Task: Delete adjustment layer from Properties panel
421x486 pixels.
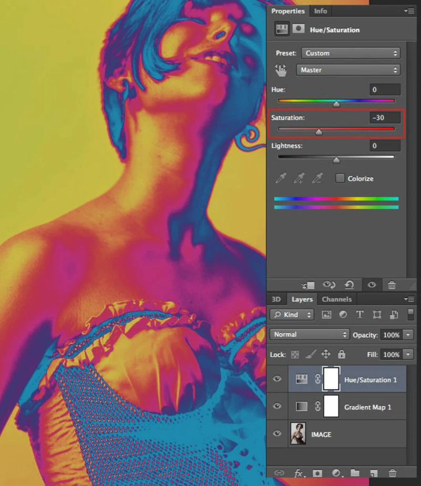Action: pyautogui.click(x=392, y=285)
